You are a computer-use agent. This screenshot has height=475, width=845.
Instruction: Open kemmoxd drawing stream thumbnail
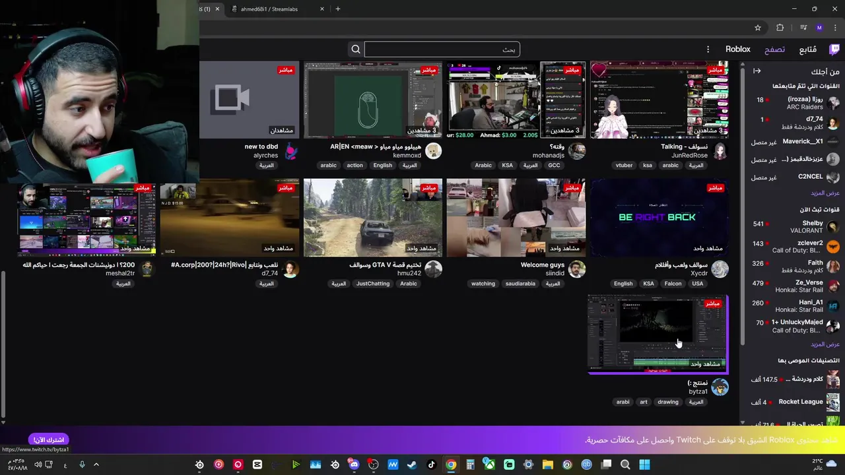(x=372, y=100)
